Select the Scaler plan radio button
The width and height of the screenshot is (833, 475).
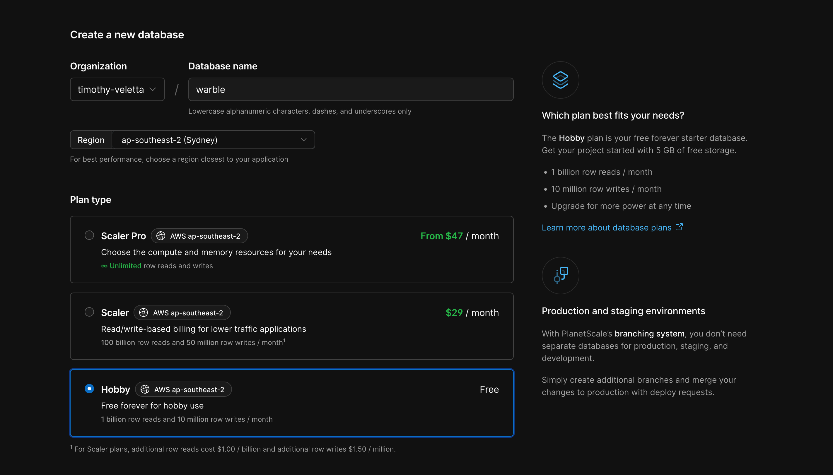(x=89, y=312)
